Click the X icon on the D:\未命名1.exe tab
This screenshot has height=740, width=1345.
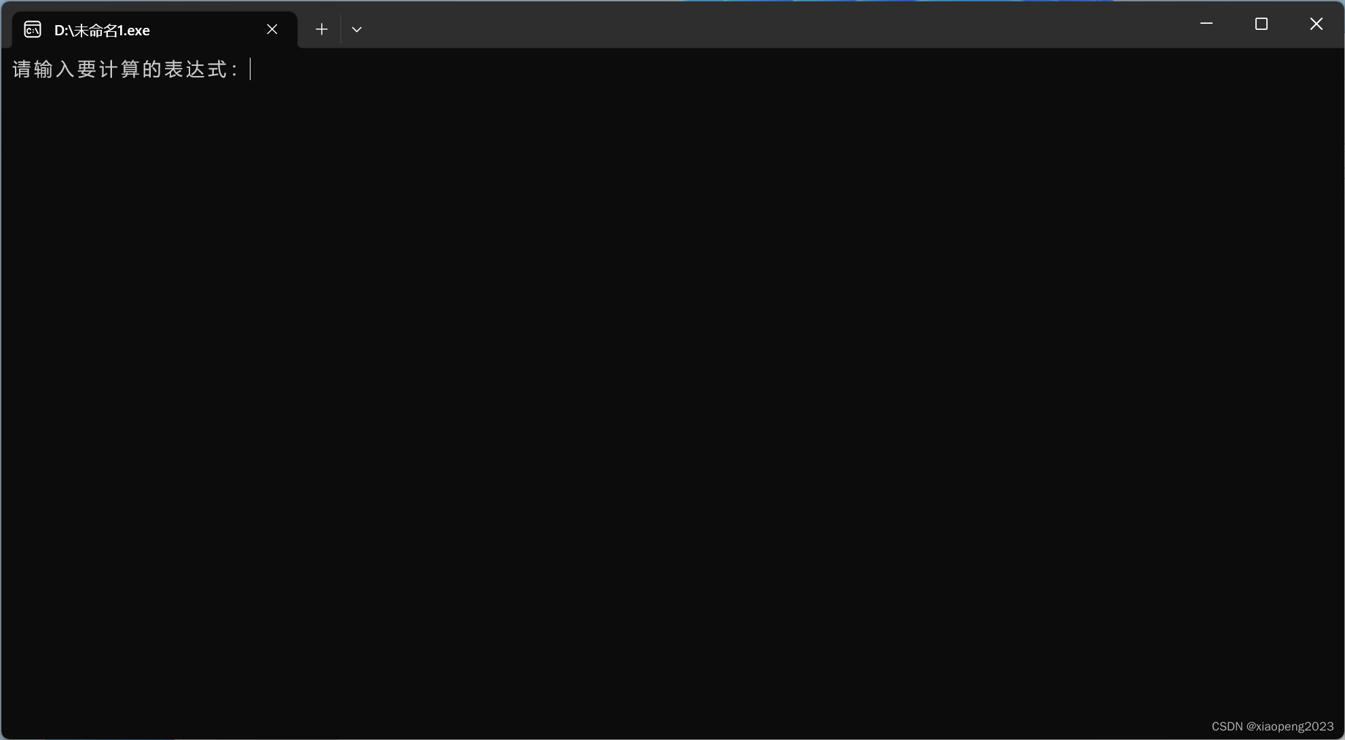click(272, 29)
